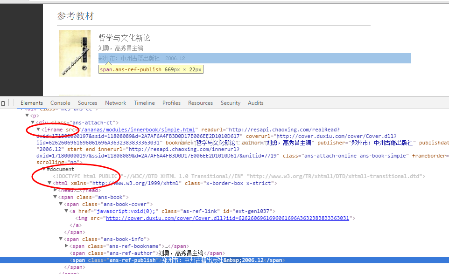Collapse the iframe node
Image resolution: width=449 pixels, height=274 pixels.
[38, 129]
